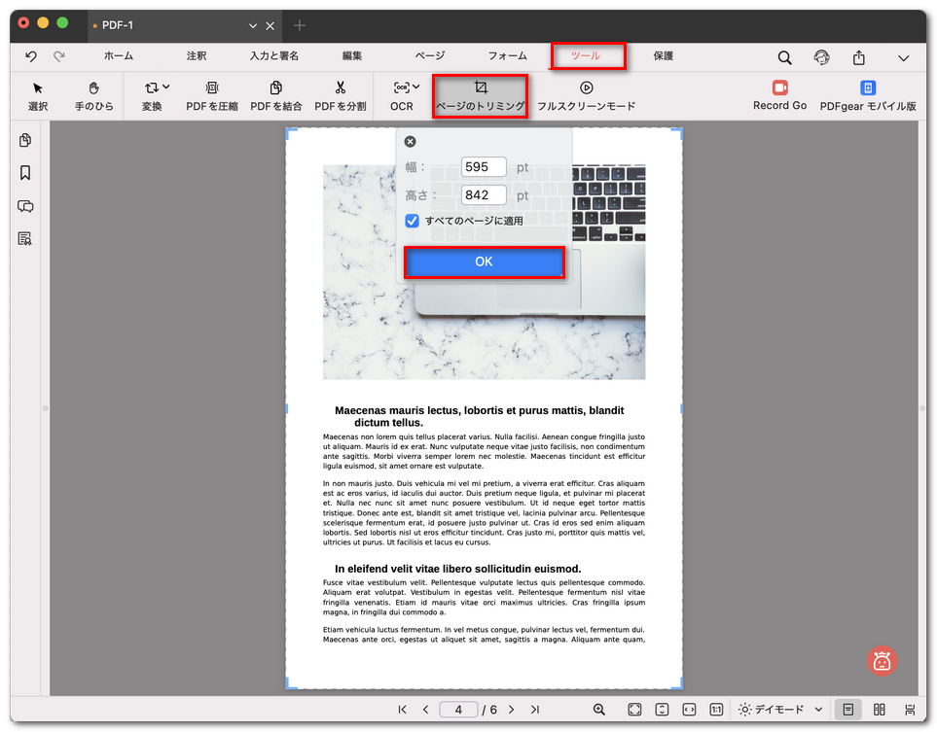Viewport: 937px width, 732px height.
Task: Confirm trimming with the OK button
Action: tap(484, 261)
